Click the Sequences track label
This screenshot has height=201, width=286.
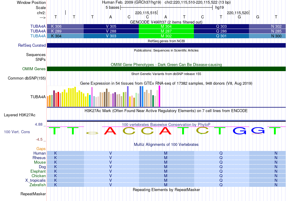point(36,55)
